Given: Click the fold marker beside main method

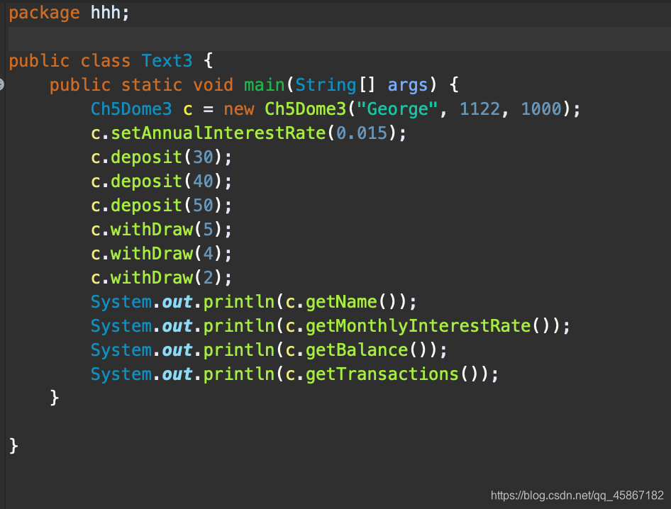Looking at the screenshot, I should [x=1, y=84].
